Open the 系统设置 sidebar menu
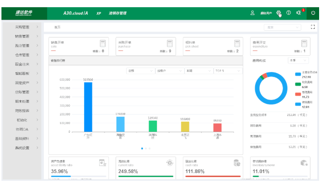The height and width of the screenshot is (187, 322). [22, 148]
